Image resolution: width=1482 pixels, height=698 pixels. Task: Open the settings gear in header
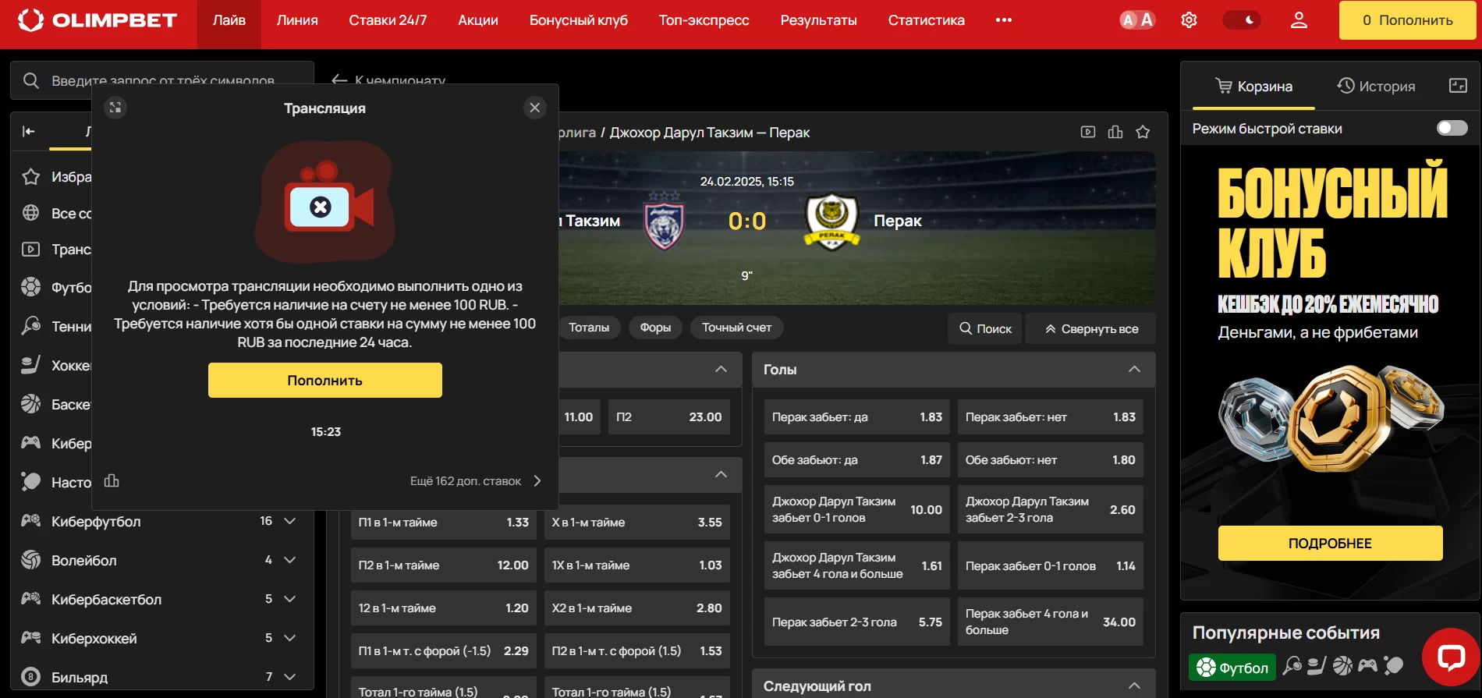(x=1189, y=20)
